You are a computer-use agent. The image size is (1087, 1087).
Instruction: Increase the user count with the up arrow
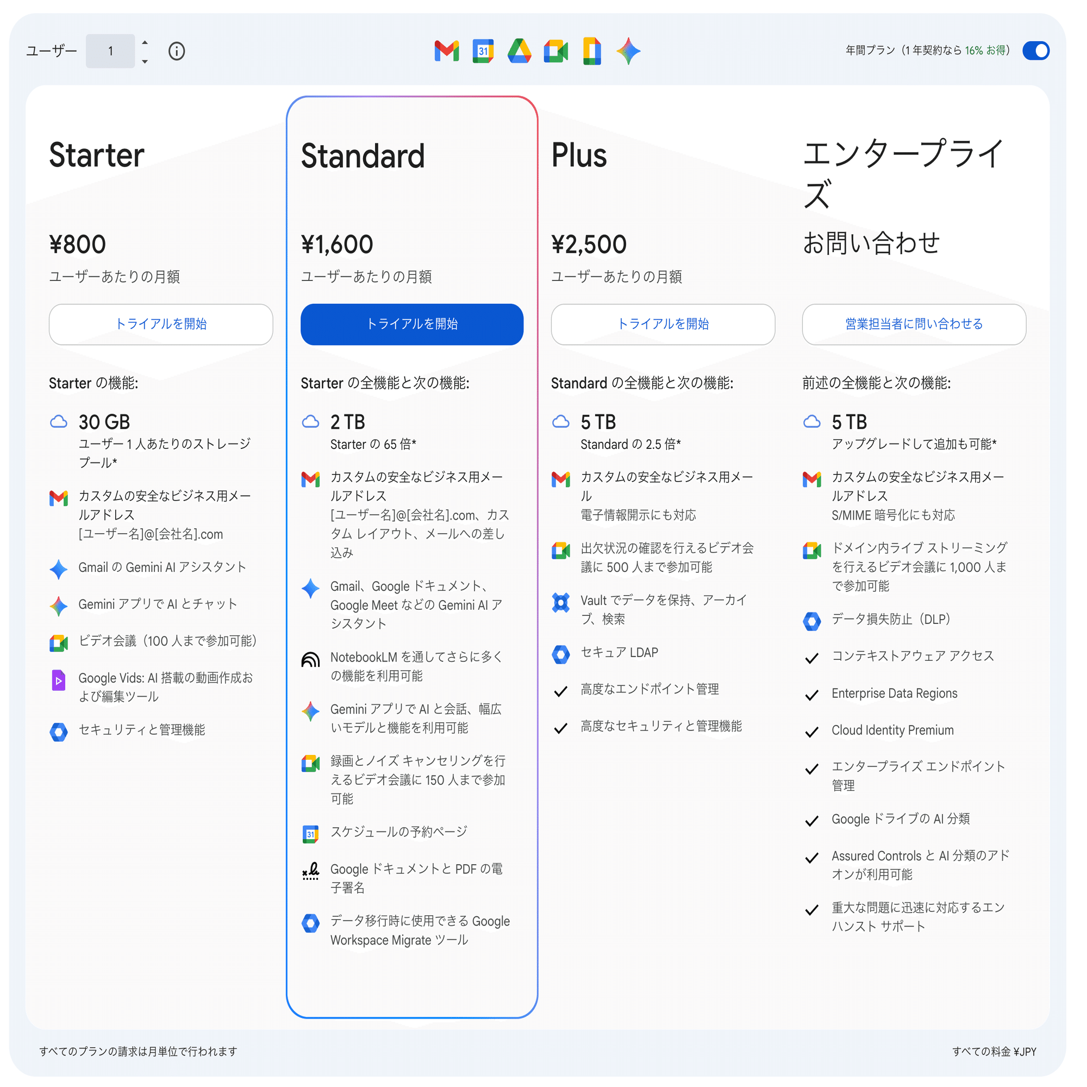(x=145, y=44)
